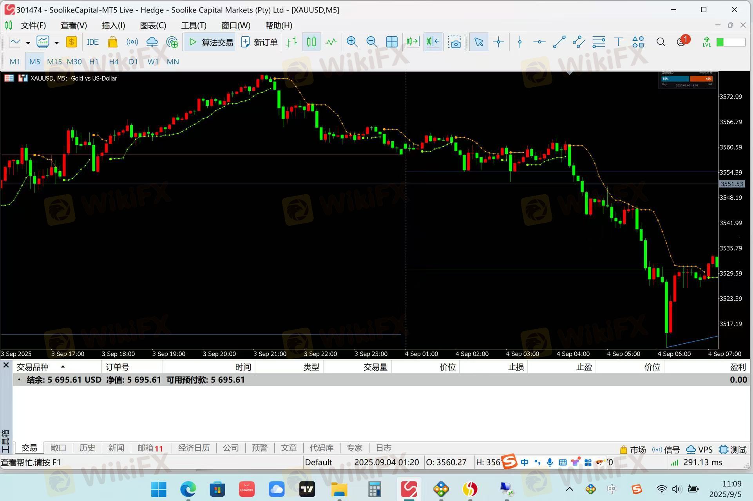Switch to the 历史 tab

(87, 448)
